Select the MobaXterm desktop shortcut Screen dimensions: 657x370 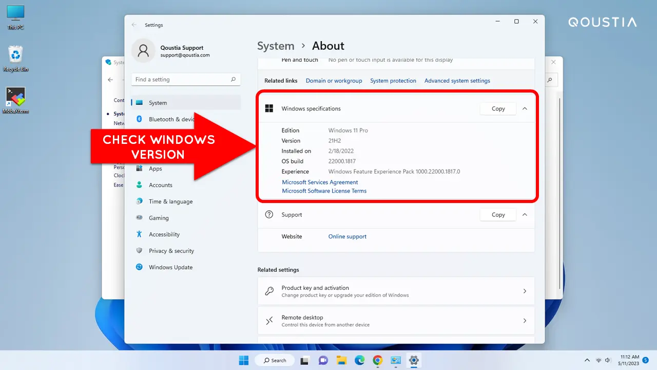pyautogui.click(x=15, y=100)
